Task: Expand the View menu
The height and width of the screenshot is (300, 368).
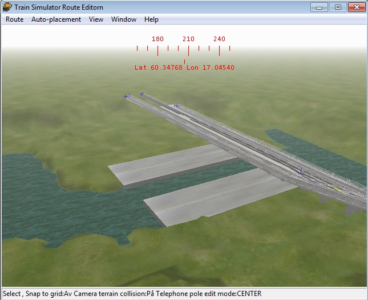Action: 96,19
